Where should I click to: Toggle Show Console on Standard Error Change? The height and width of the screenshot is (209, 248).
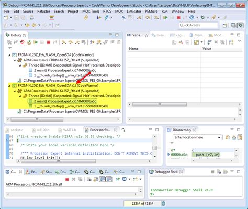[x=109, y=179]
